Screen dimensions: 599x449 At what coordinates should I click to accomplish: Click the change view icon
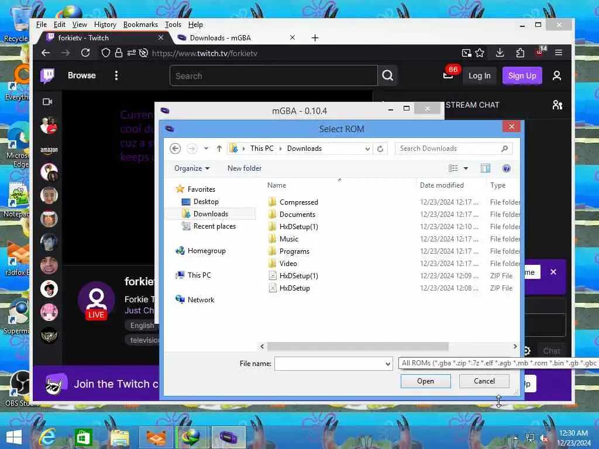tap(453, 168)
